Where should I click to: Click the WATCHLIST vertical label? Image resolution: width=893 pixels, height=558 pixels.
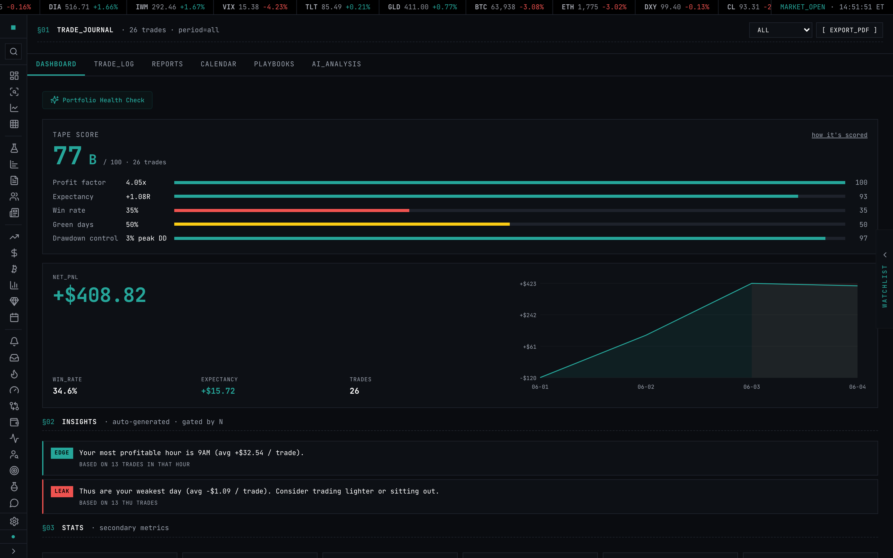885,286
